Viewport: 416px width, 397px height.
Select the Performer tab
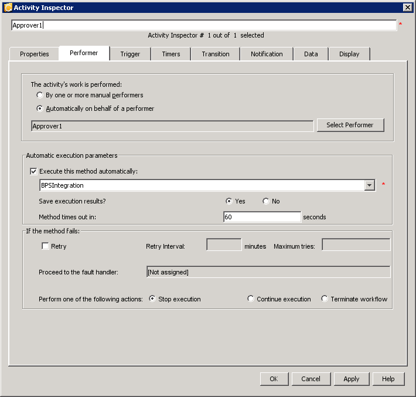(84, 53)
